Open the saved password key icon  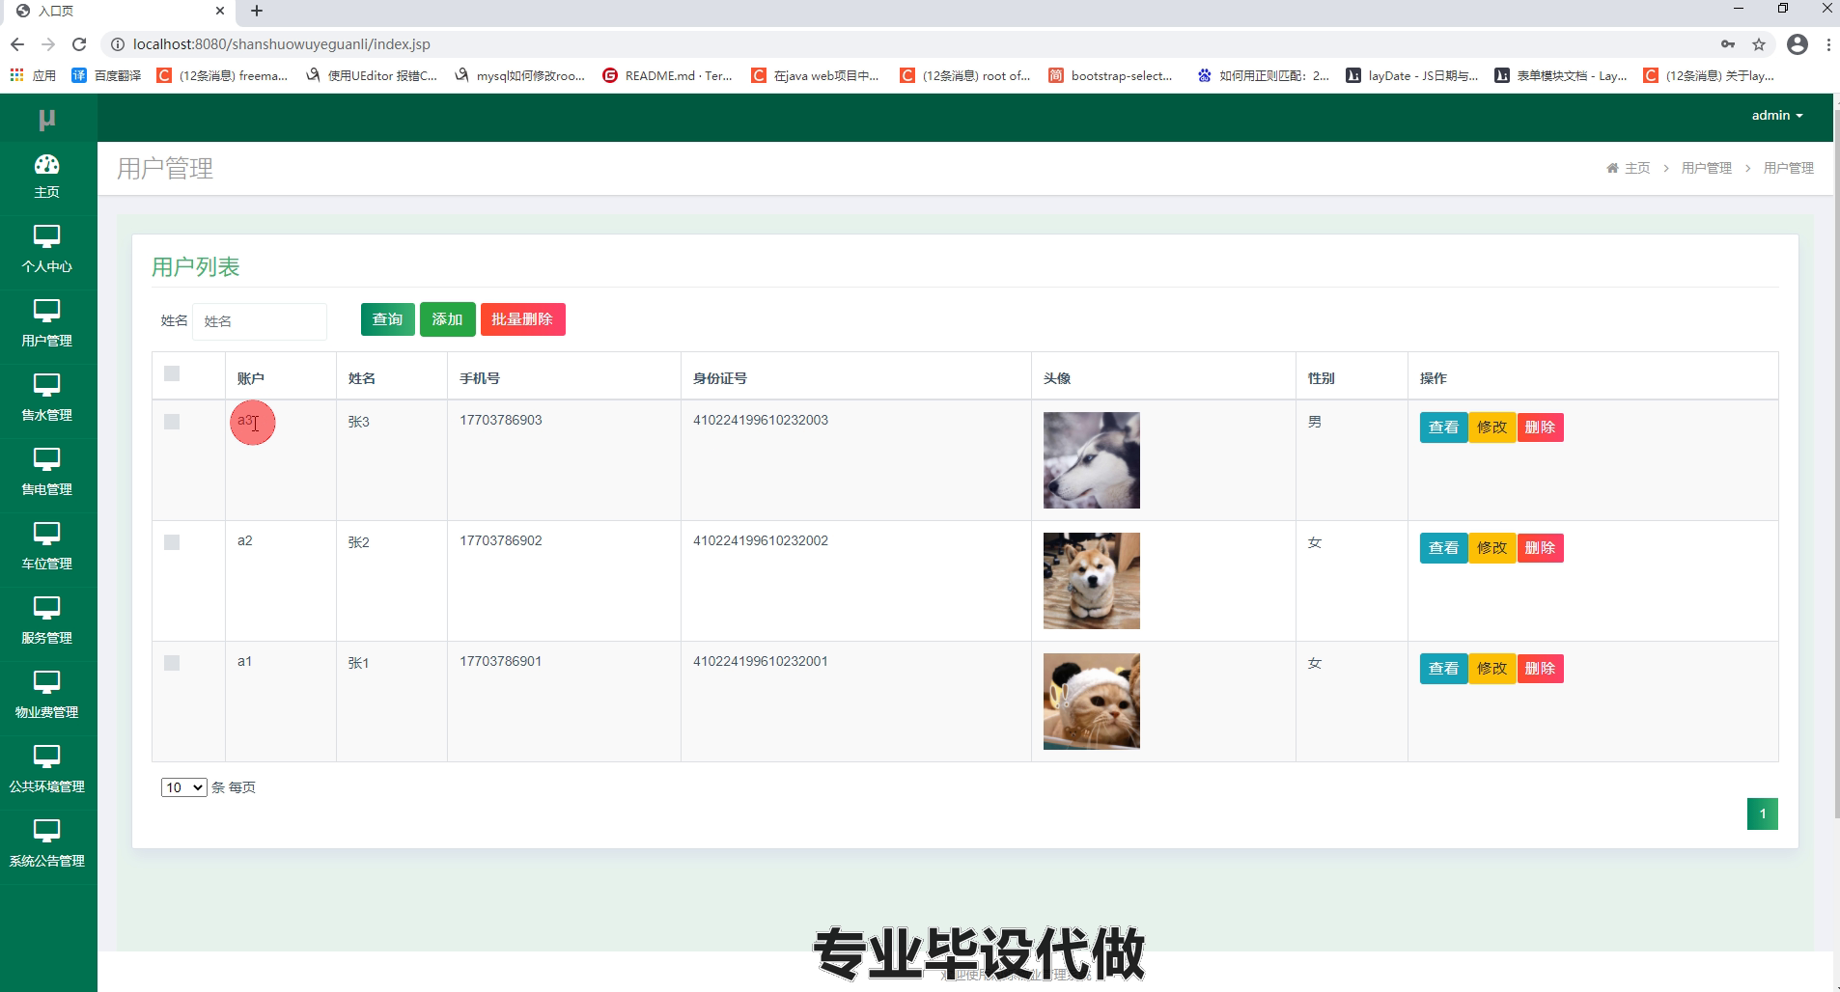pos(1728,44)
